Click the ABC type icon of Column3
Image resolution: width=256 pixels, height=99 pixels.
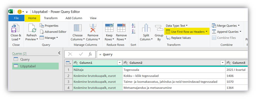coord(229,63)
